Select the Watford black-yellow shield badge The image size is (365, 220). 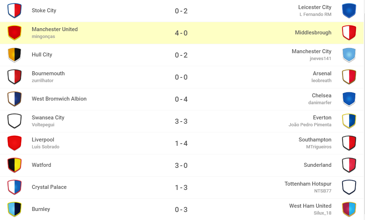tap(14, 165)
